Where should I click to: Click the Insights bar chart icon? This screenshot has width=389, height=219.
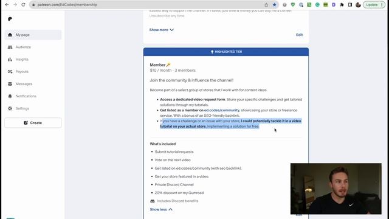click(x=10, y=60)
